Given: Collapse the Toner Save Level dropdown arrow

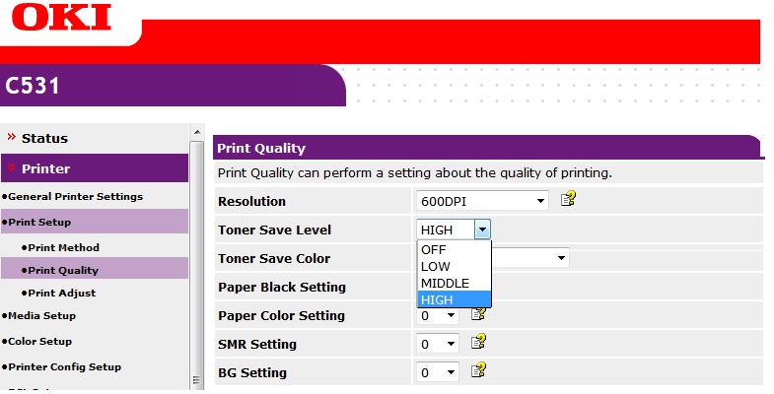Looking at the screenshot, I should tap(481, 230).
